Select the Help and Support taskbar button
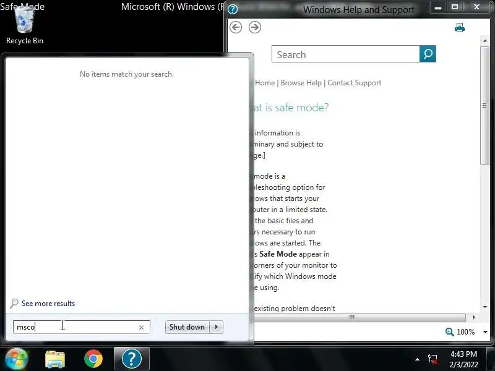 pos(132,359)
